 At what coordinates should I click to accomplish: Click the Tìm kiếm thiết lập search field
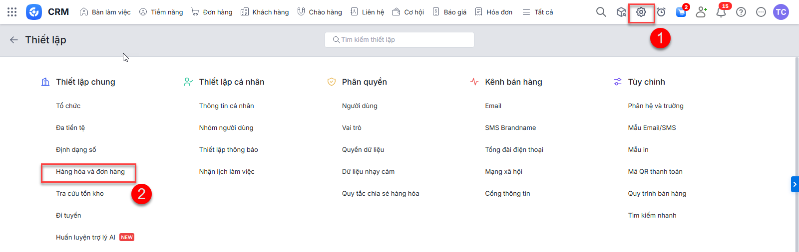[399, 40]
